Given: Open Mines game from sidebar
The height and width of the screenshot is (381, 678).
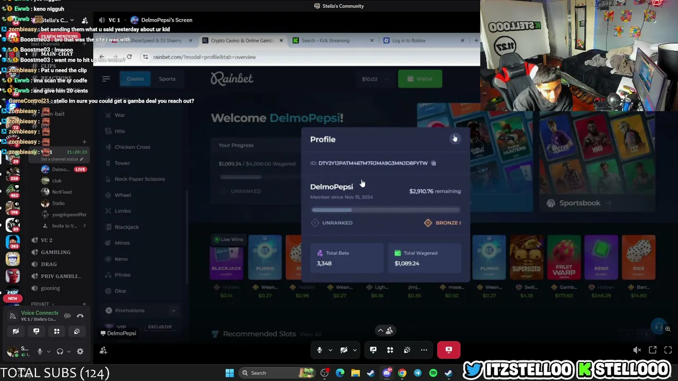Looking at the screenshot, I should click(122, 243).
